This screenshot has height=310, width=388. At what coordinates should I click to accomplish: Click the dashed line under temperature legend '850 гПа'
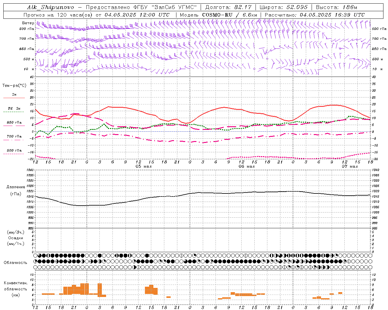pyautogui.click(x=14, y=126)
